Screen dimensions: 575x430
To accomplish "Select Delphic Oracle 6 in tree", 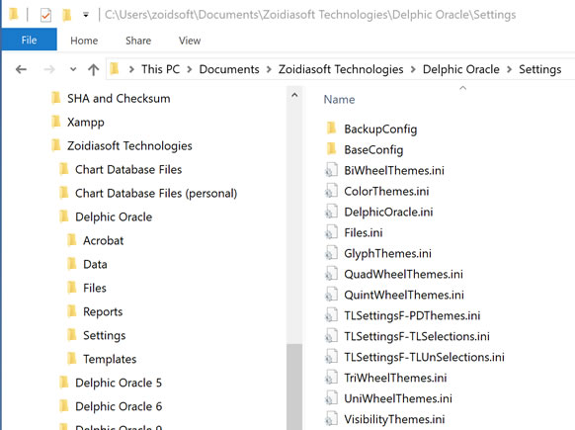I will click(x=119, y=406).
